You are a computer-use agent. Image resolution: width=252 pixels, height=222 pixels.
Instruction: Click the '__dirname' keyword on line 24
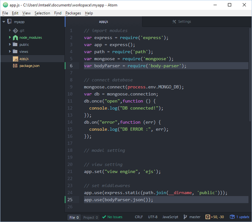(180, 193)
